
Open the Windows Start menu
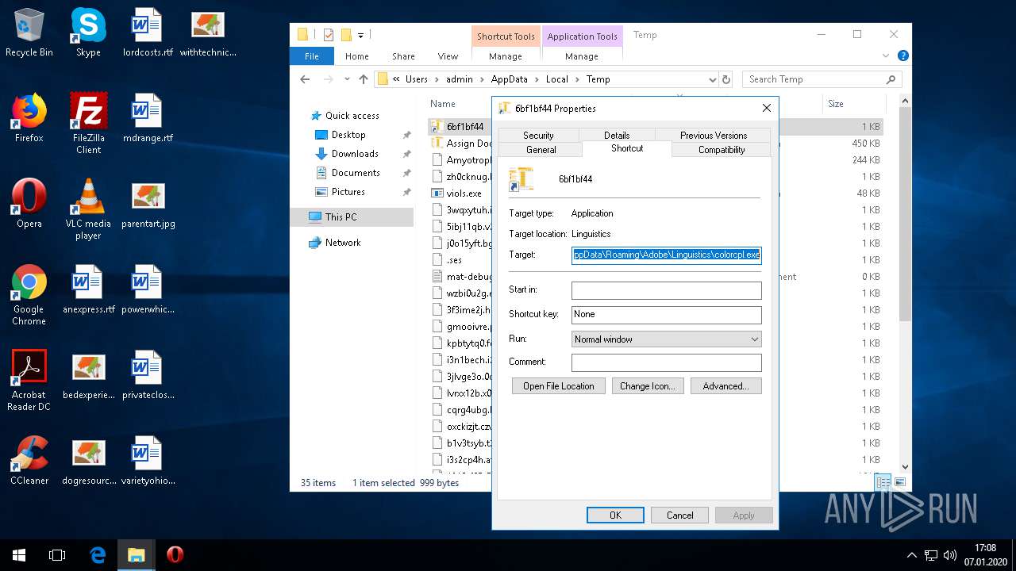19,555
